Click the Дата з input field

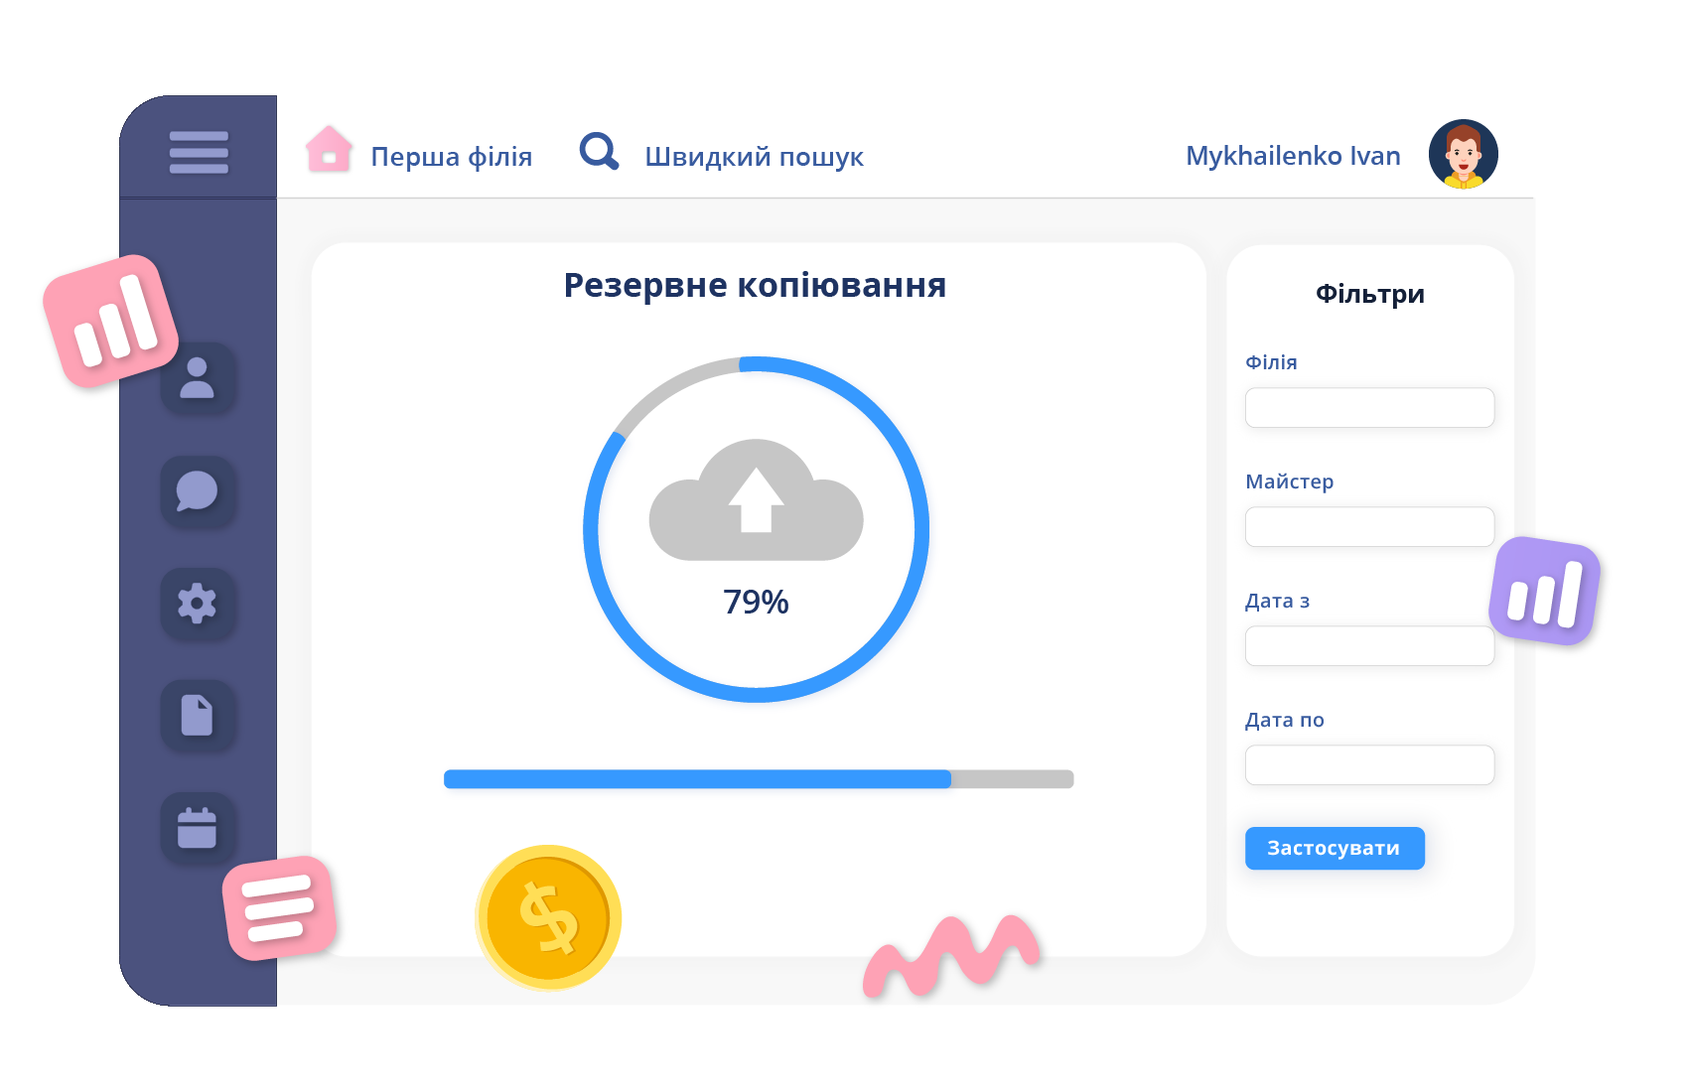pos(1369,646)
